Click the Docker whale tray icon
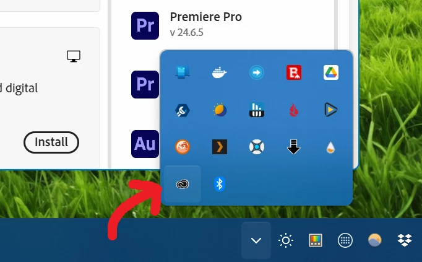Screen dimensions: 422x262 [219, 72]
